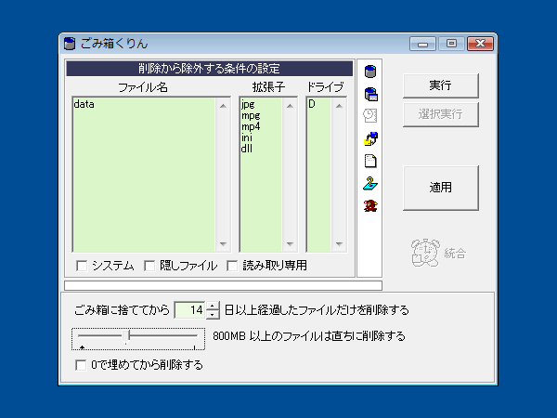The height and width of the screenshot is (418, 557).
Task: Click the 実行 button
Action: tap(440, 85)
